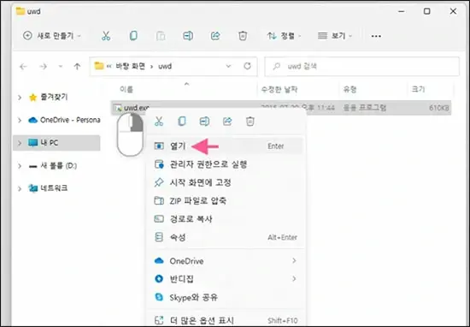Open the OneDrive submenu in the context menu
Viewport: 470px width, 327px height.
tap(226, 261)
